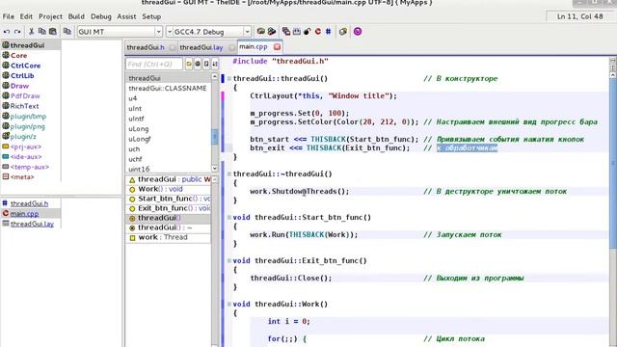Click the build package toolbar icon
The height and width of the screenshot is (347, 617).
(260, 32)
